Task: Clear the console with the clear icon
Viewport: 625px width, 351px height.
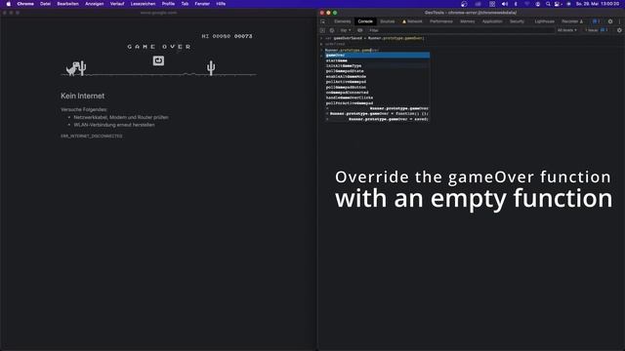Action: click(x=332, y=30)
